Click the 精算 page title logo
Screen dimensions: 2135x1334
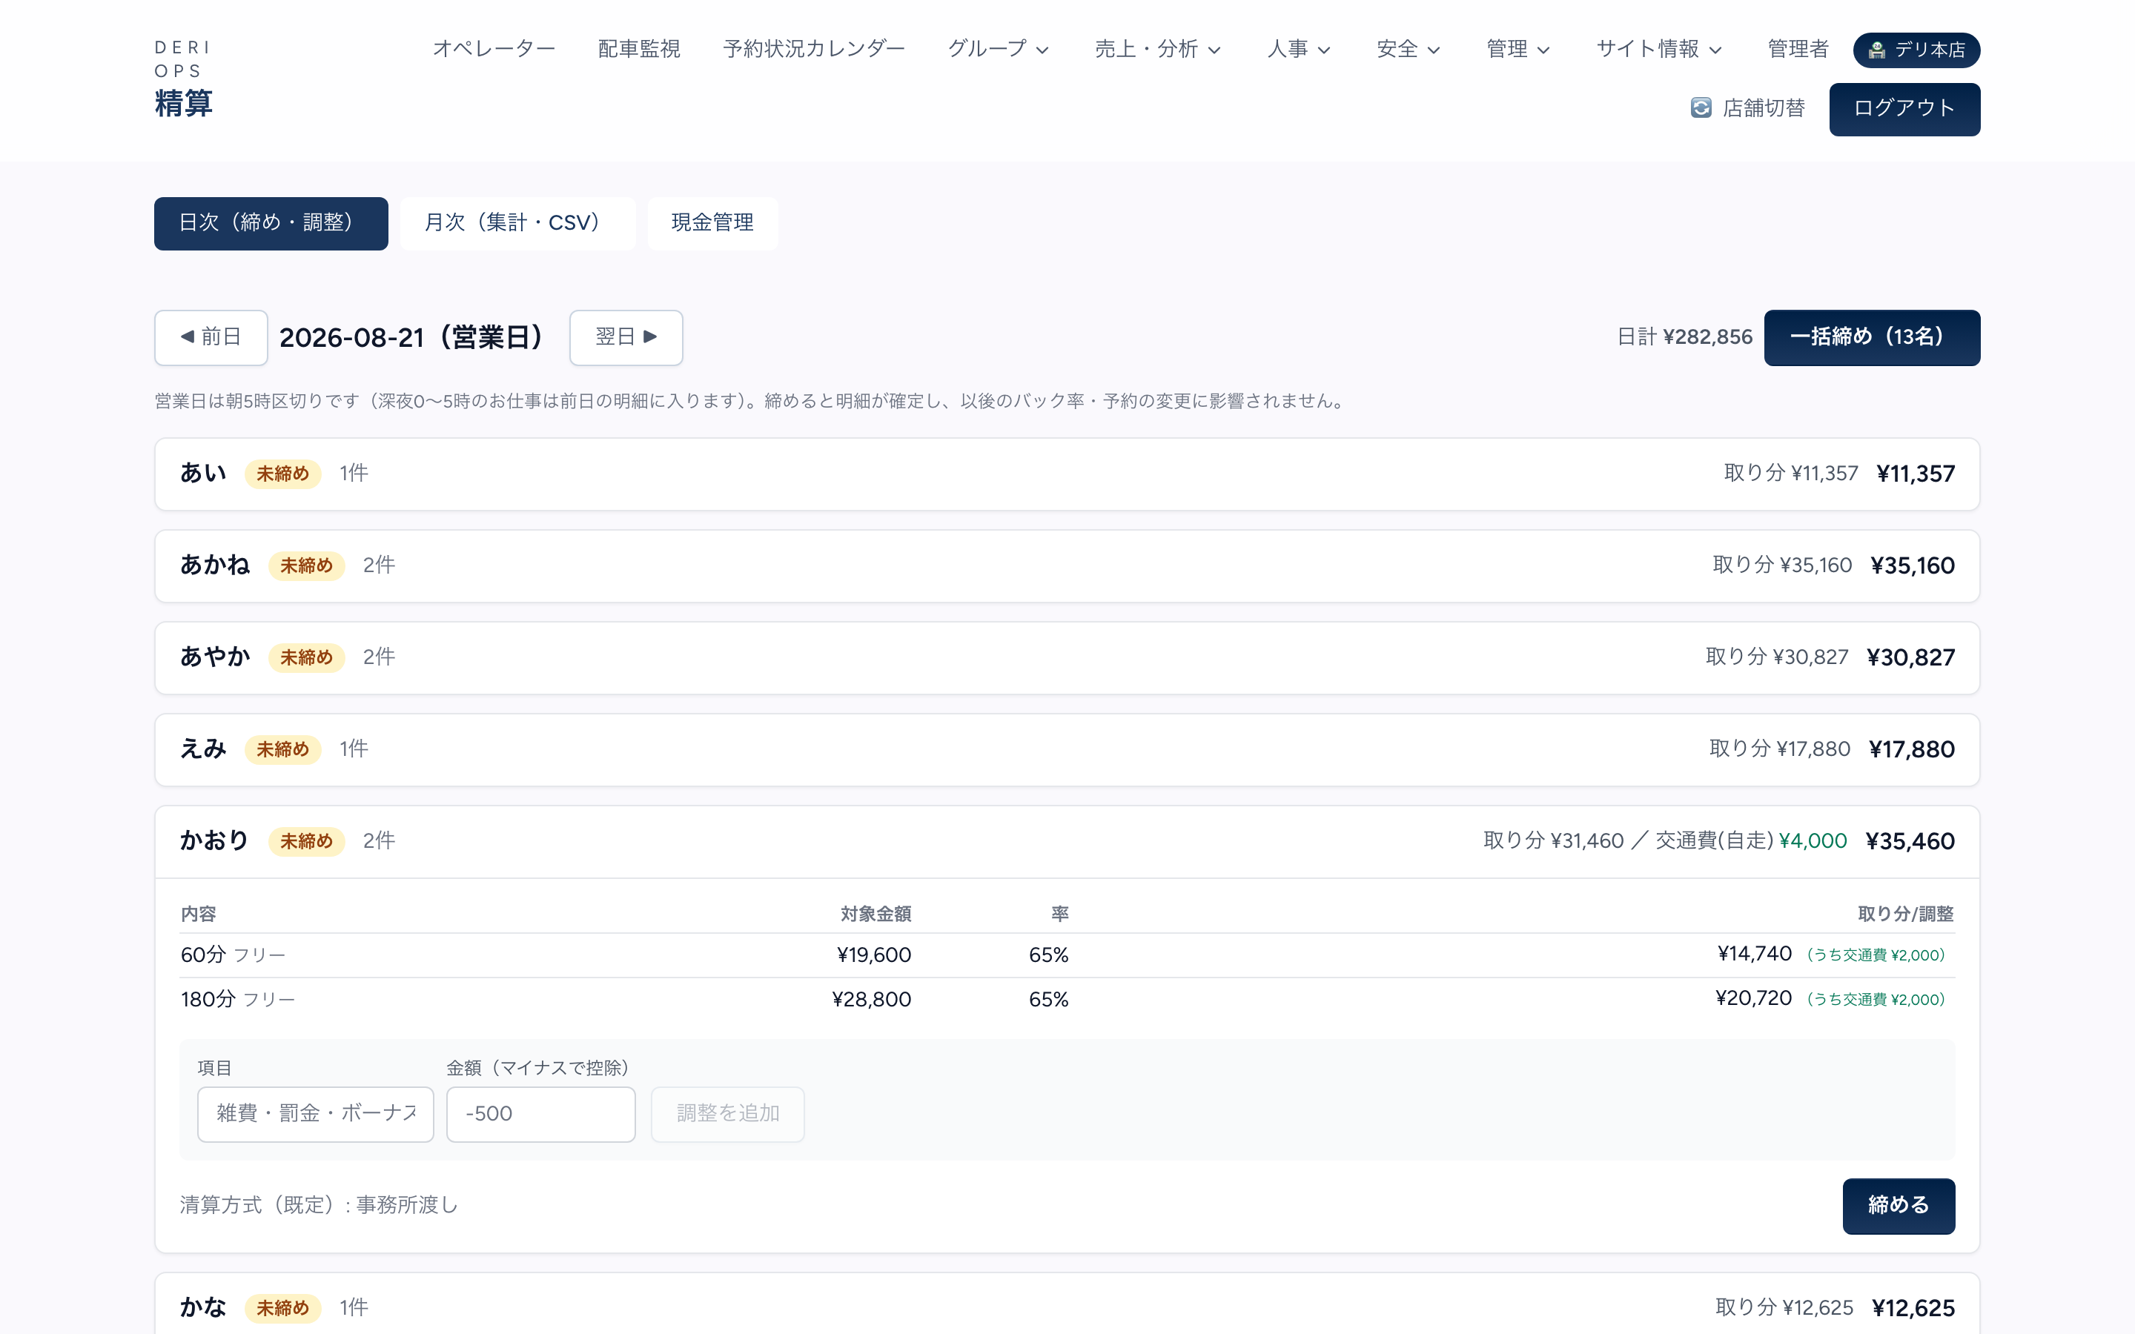pos(184,103)
